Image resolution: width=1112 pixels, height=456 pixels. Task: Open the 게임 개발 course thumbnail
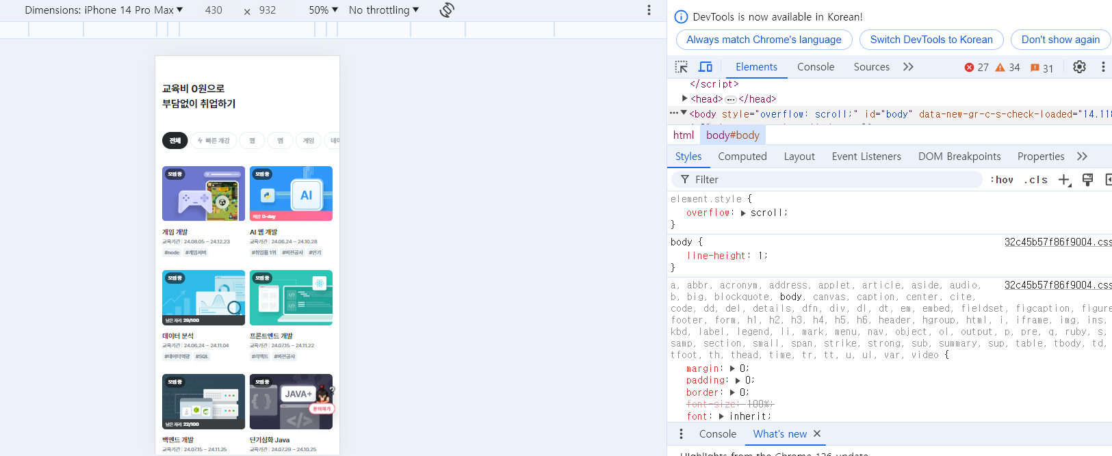pos(203,193)
